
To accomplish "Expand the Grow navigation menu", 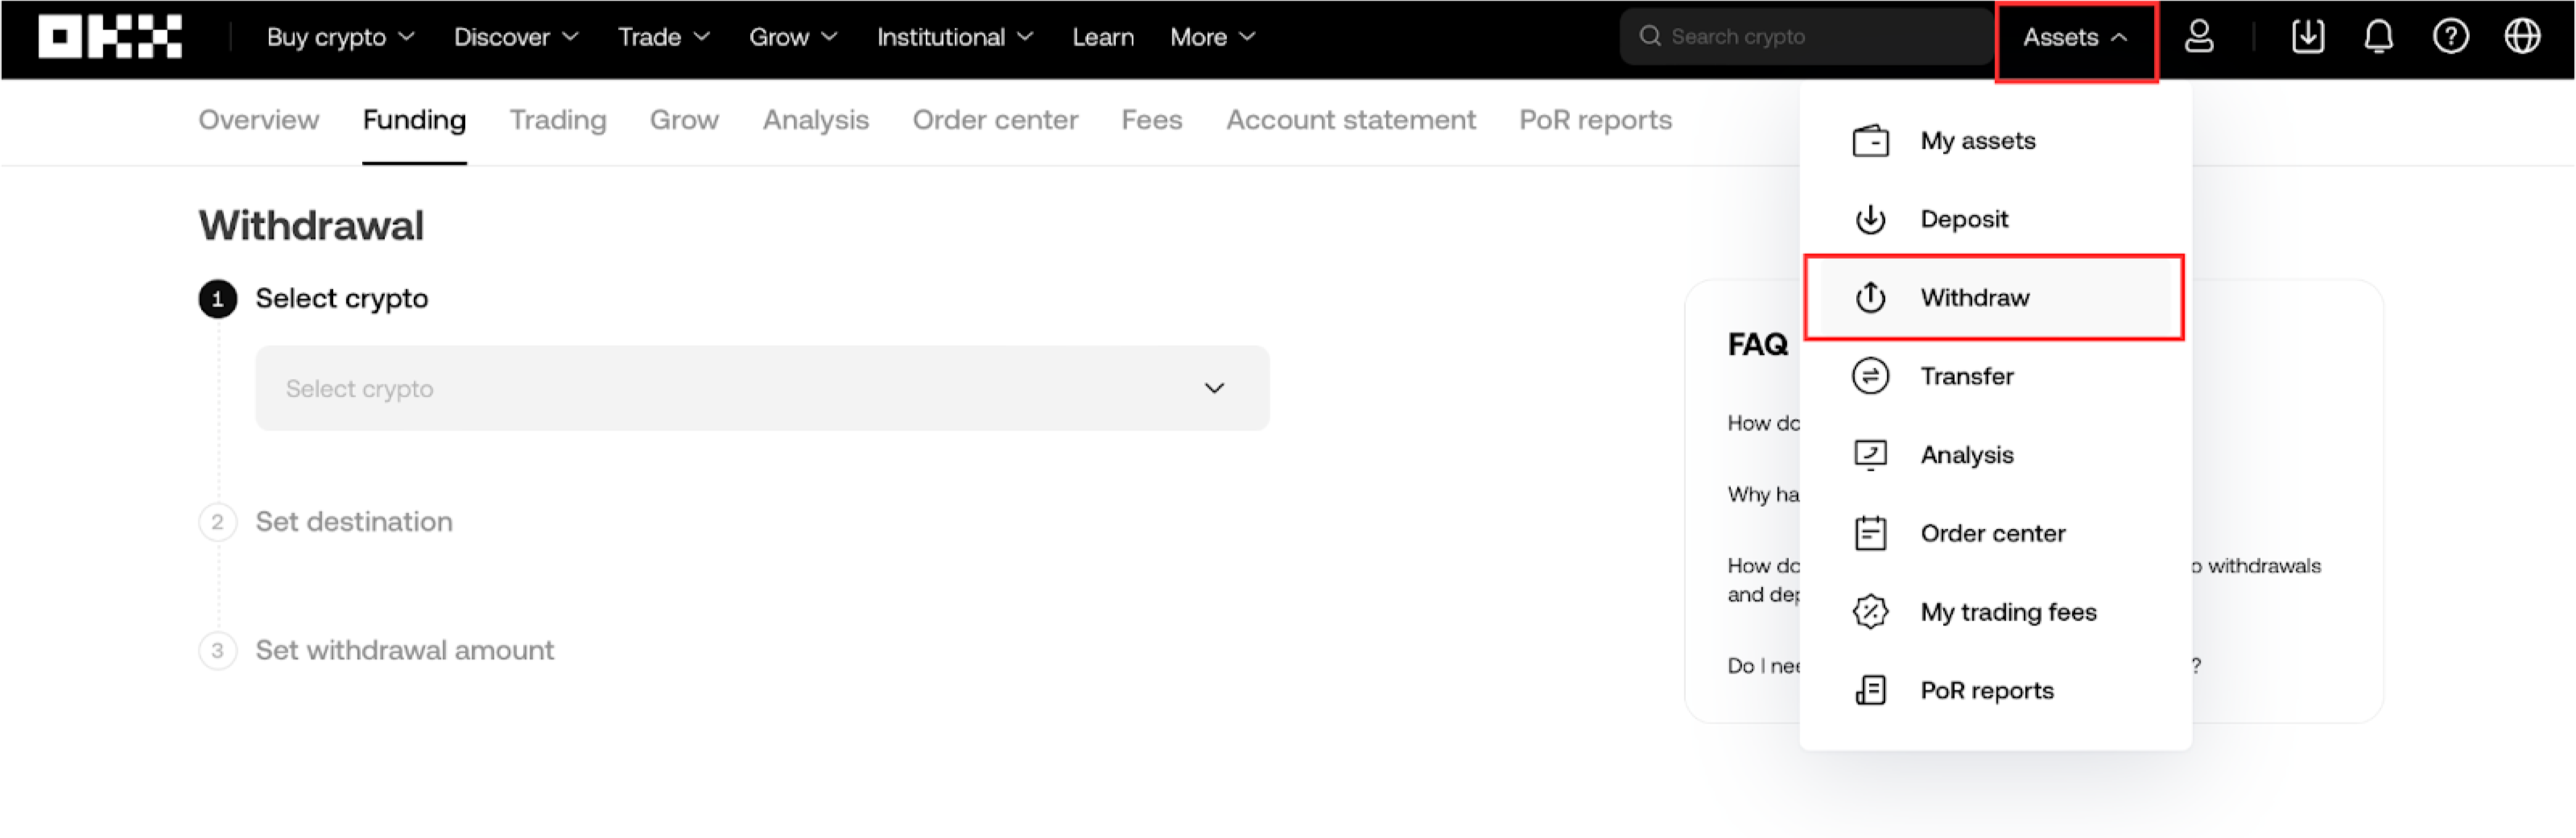I will [793, 37].
